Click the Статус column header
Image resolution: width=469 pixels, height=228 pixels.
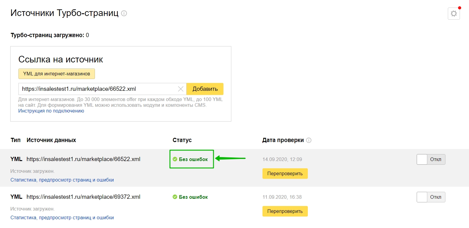coord(182,140)
